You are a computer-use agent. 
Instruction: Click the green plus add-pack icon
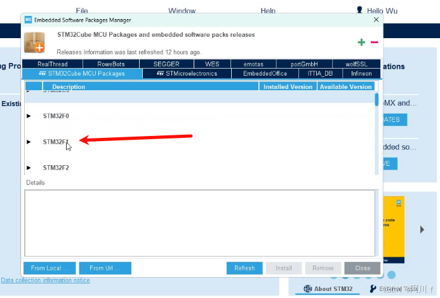tap(361, 43)
